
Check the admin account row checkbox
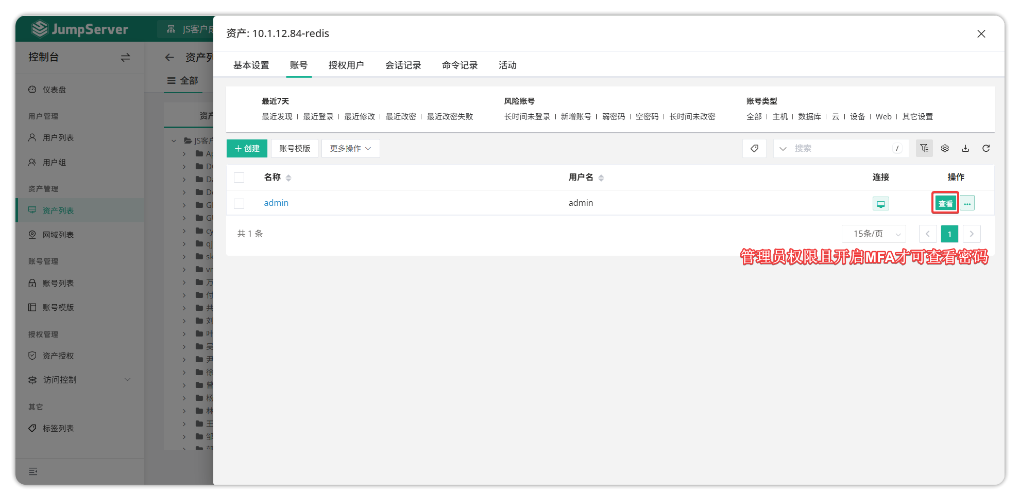pyautogui.click(x=239, y=204)
